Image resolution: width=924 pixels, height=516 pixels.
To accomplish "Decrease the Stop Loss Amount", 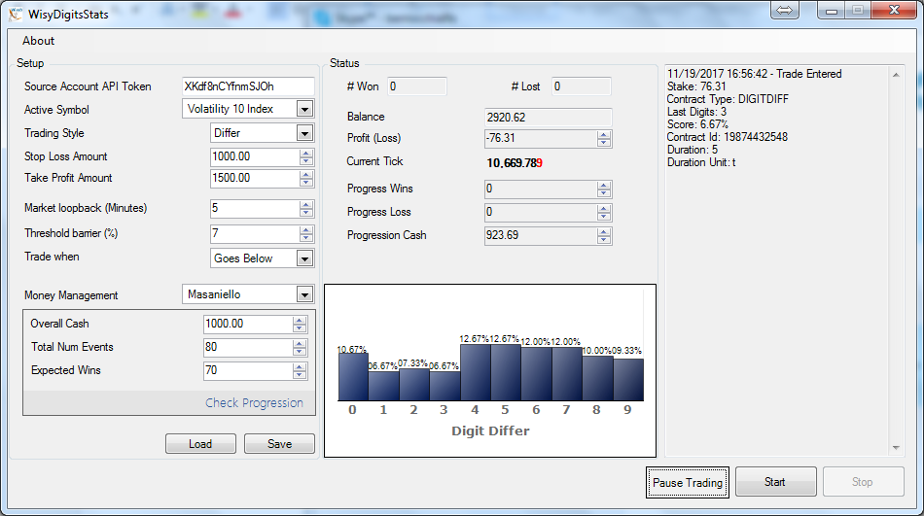I will pyautogui.click(x=305, y=160).
